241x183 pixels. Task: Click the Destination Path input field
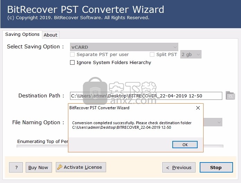click(146, 96)
